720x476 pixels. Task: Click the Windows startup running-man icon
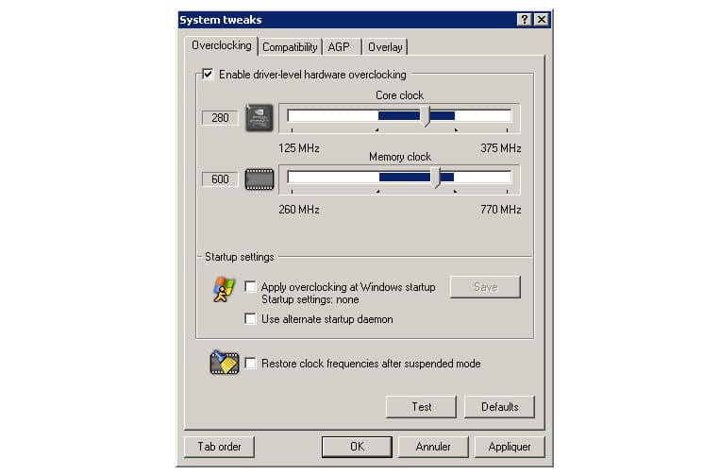(x=224, y=289)
